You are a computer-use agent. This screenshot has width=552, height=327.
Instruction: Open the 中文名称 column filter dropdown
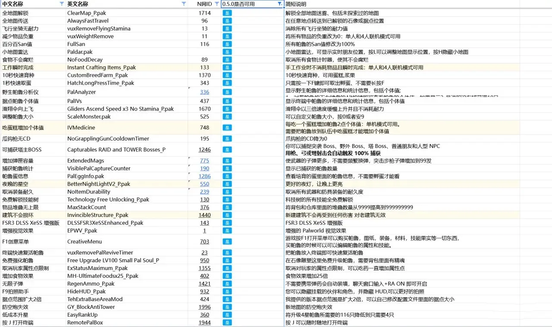[x=62, y=3]
